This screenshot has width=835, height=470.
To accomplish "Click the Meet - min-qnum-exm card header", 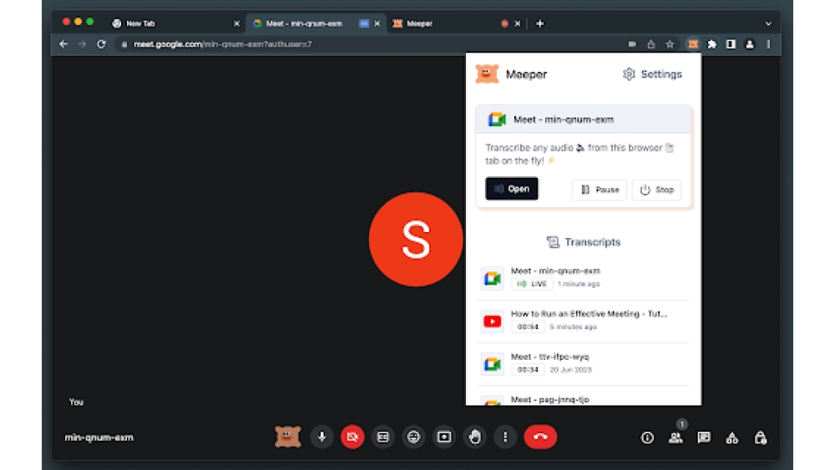I will click(x=584, y=119).
